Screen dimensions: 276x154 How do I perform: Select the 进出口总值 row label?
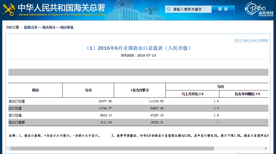17,101
